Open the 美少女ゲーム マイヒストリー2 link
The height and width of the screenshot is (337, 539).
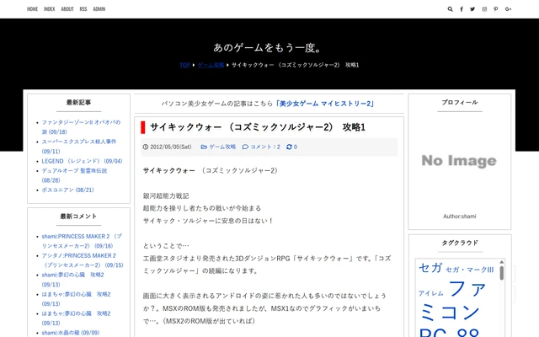point(324,104)
